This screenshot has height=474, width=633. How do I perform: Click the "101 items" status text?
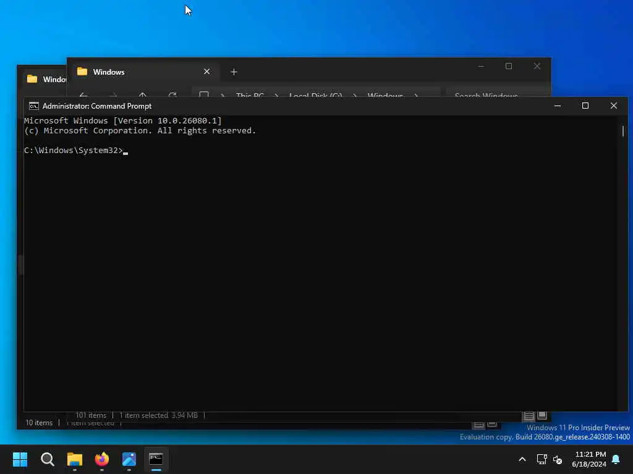tap(91, 415)
